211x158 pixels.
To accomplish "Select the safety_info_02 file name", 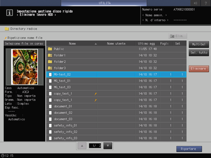I will [x=66, y=132].
